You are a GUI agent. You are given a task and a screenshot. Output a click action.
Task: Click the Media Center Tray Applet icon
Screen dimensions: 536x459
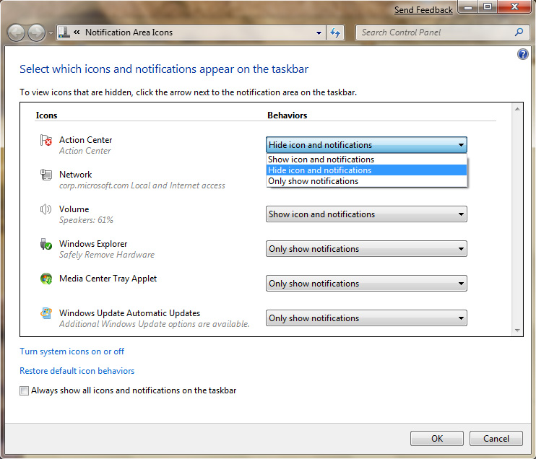point(46,279)
